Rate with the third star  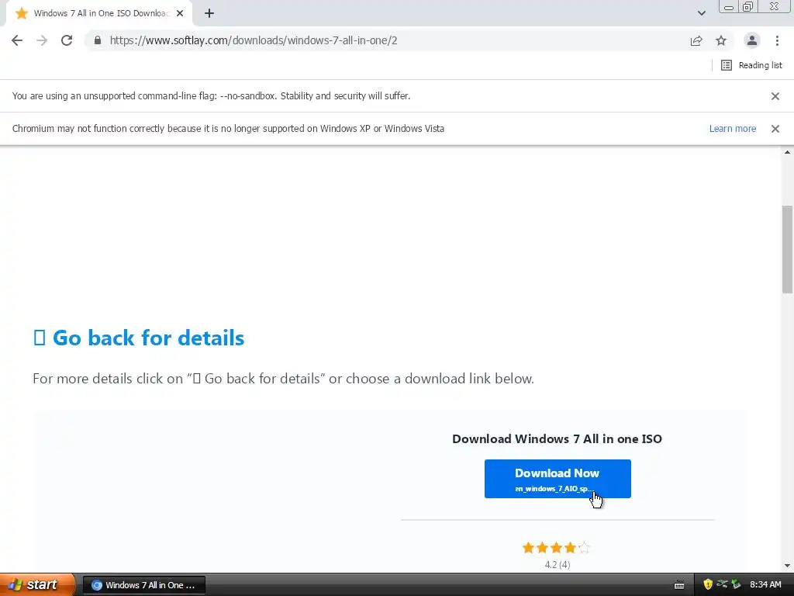tap(557, 548)
